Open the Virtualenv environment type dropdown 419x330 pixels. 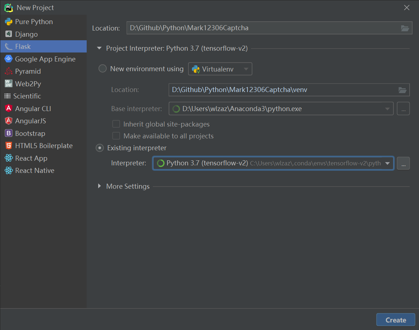[220, 69]
